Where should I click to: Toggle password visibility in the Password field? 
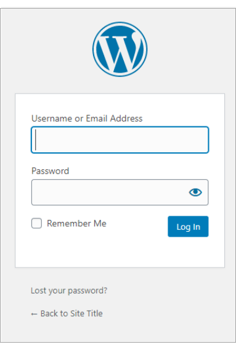pyautogui.click(x=195, y=192)
